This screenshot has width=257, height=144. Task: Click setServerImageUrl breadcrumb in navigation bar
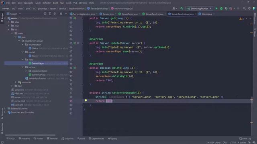coord(122,8)
